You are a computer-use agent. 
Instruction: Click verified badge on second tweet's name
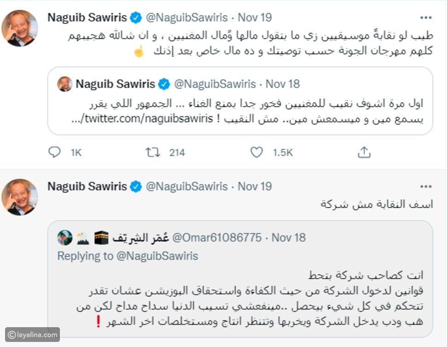tap(135, 187)
